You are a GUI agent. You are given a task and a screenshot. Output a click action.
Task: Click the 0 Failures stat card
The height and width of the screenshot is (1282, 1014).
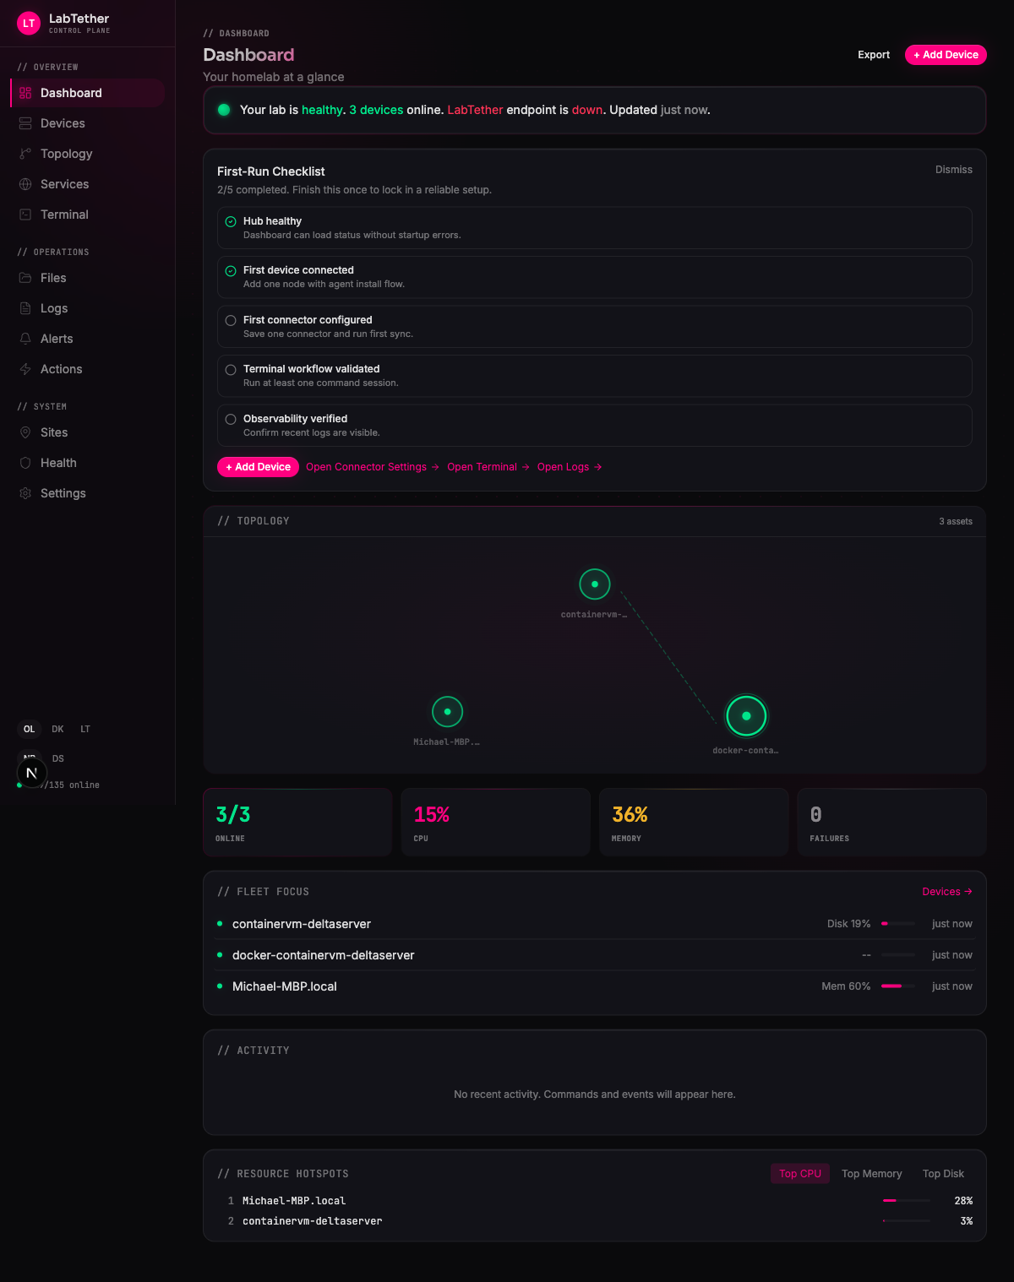(x=891, y=823)
